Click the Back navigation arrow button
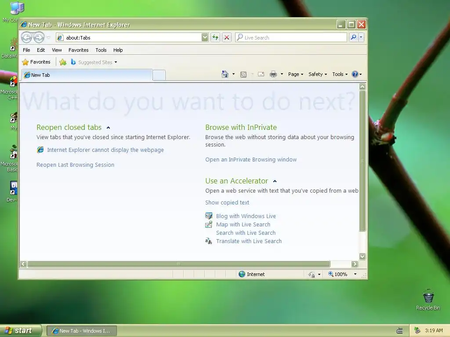The image size is (450, 337). point(26,37)
